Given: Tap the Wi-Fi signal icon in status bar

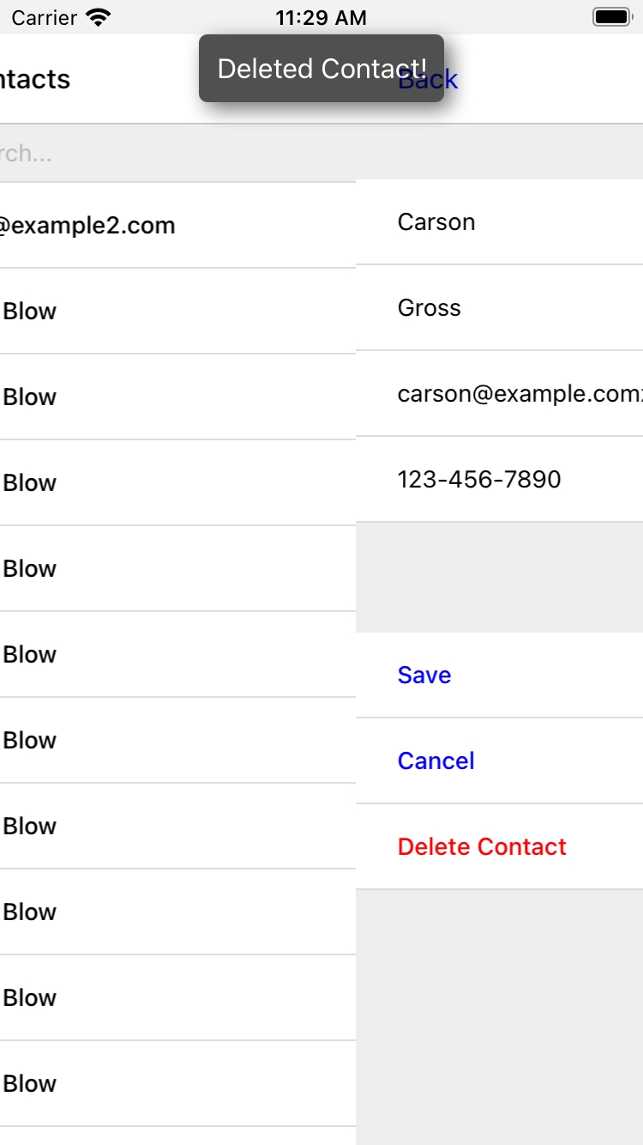Looking at the screenshot, I should point(99,17).
